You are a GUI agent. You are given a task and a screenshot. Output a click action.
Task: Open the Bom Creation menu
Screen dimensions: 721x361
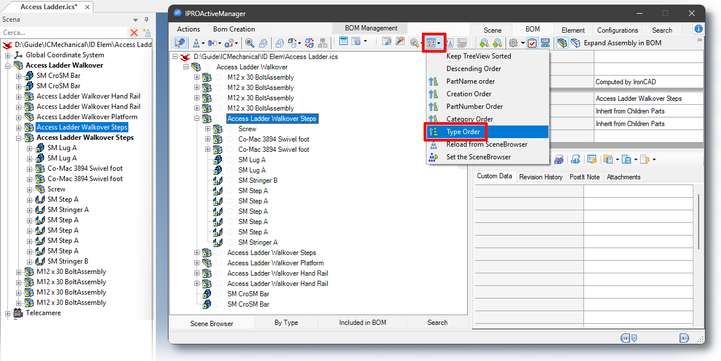[234, 29]
